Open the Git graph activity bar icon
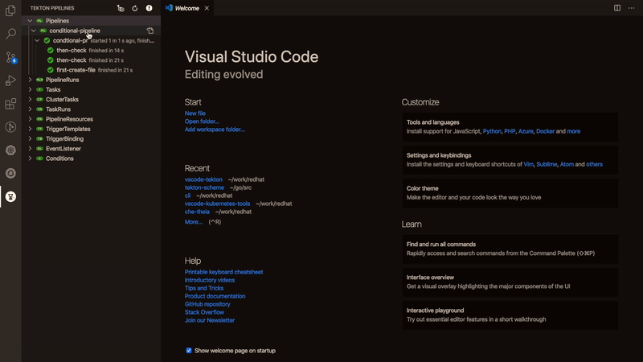Screen dimensions: 643x362 10,127
